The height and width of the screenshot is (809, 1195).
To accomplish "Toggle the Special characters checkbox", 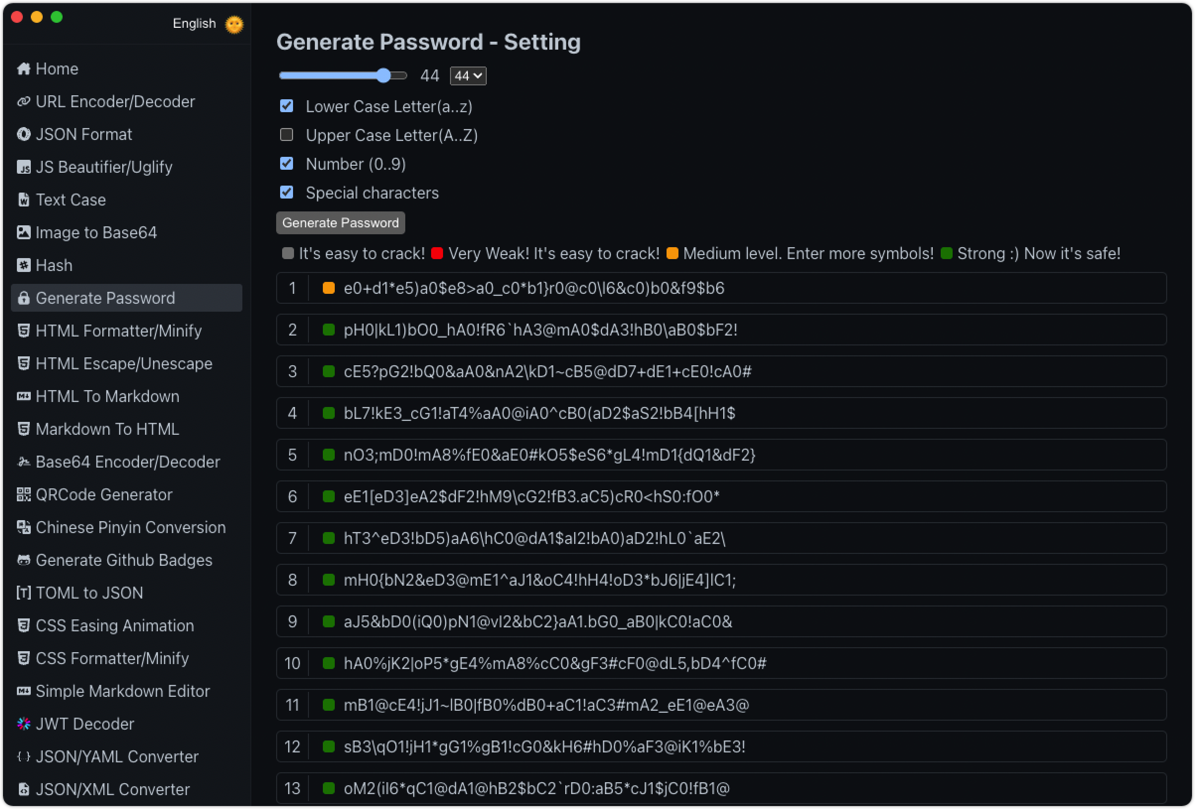I will 287,192.
